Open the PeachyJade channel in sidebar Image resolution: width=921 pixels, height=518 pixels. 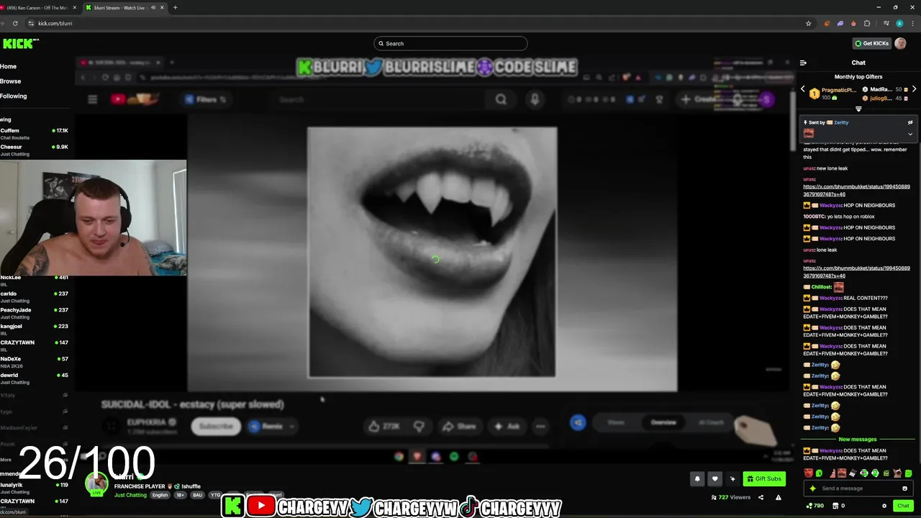[x=35, y=314]
